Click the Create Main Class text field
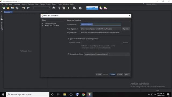Image resolution: width=172 pixels, height=97 pixels. coord(107,54)
